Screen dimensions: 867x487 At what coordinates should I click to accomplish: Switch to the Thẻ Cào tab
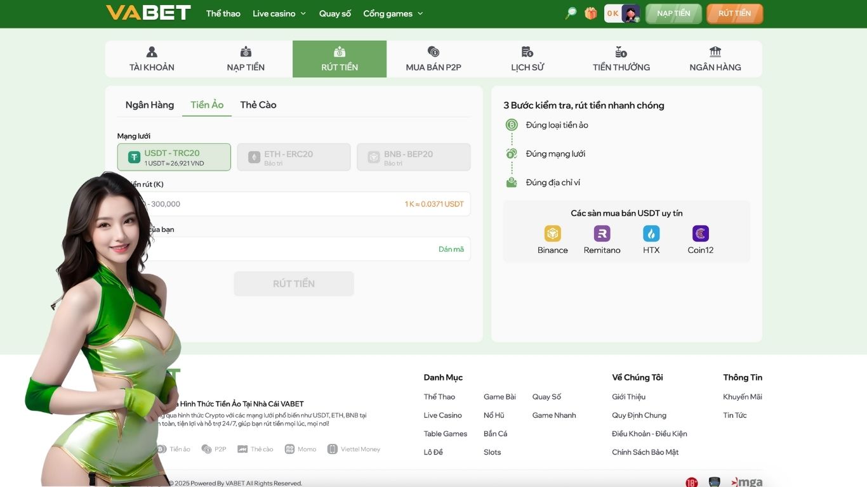click(x=258, y=105)
